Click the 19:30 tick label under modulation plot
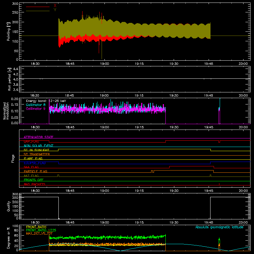This screenshot has width=254, height=254. (174, 127)
